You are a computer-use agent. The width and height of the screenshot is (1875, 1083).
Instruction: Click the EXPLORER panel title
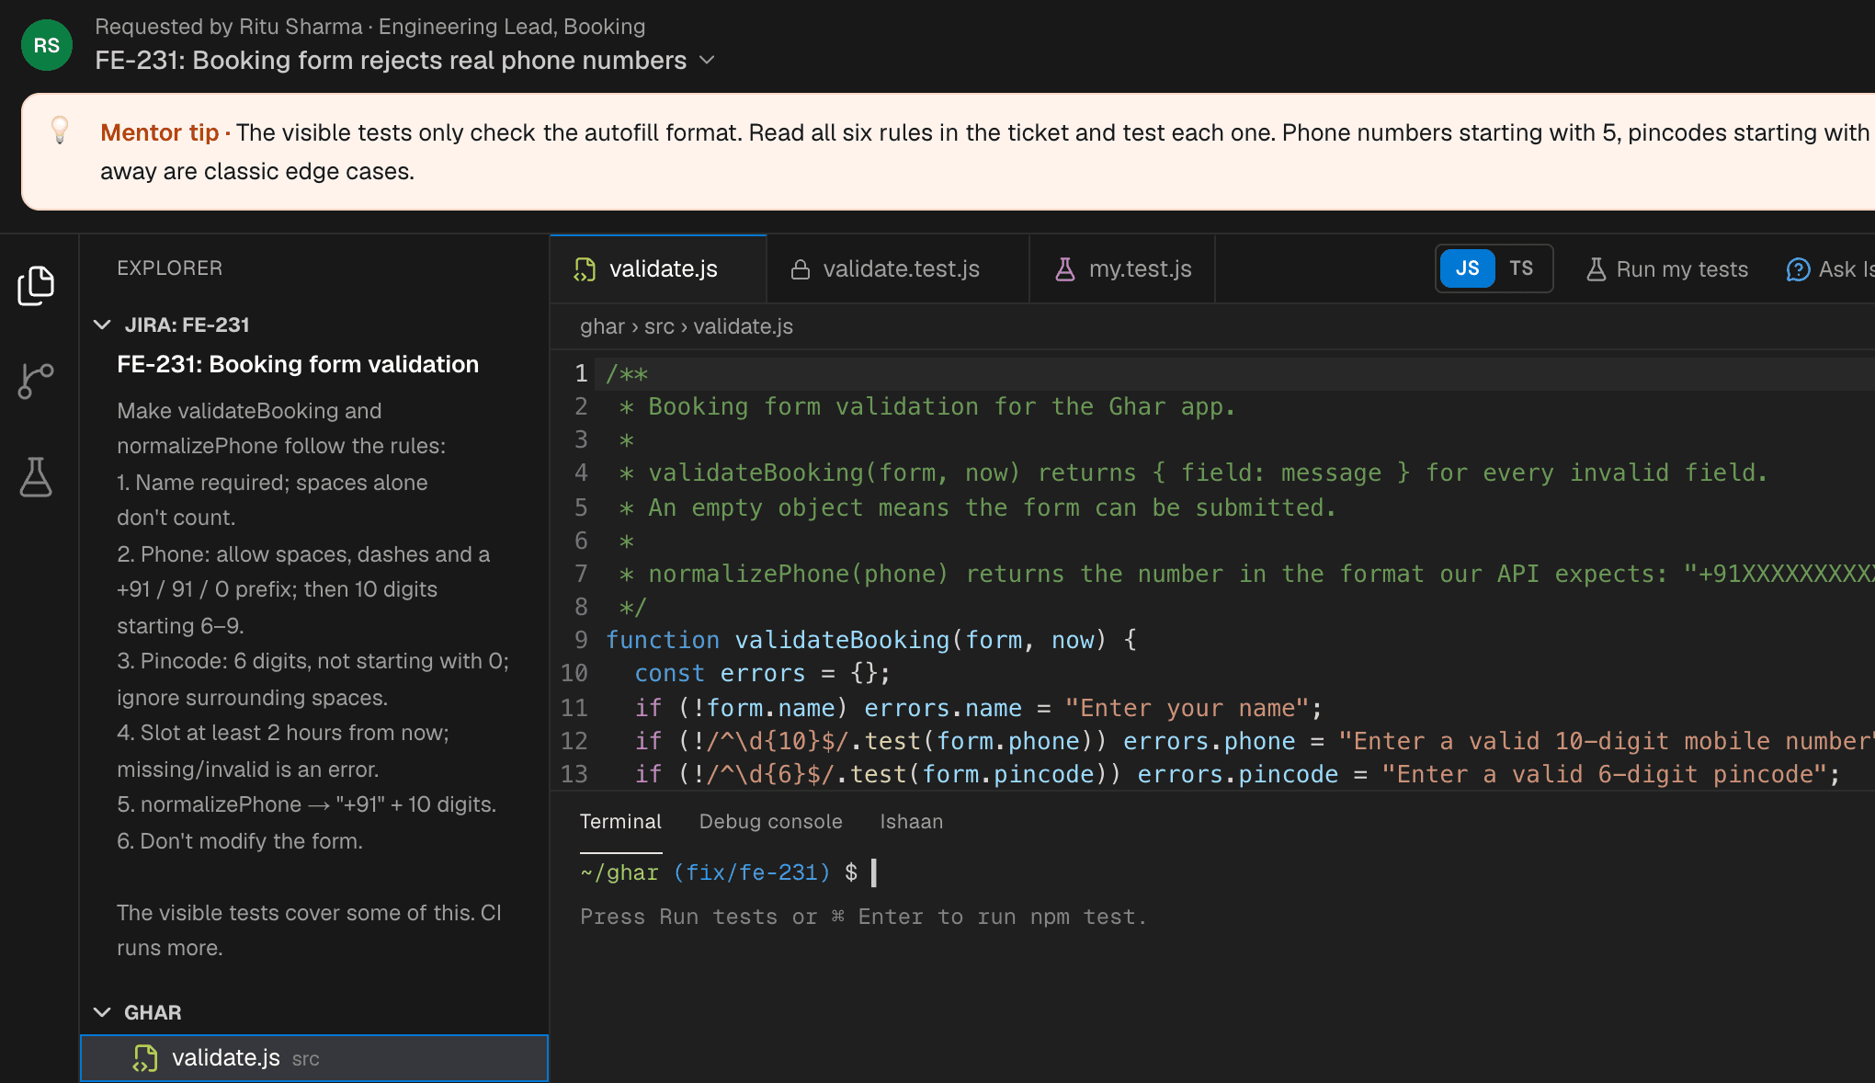[170, 268]
